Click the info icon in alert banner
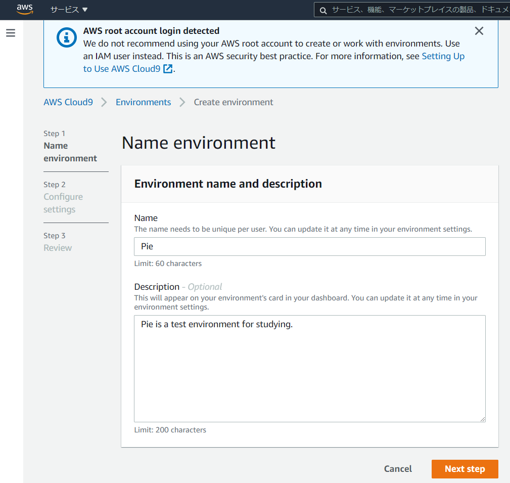 pyautogui.click(x=67, y=37)
